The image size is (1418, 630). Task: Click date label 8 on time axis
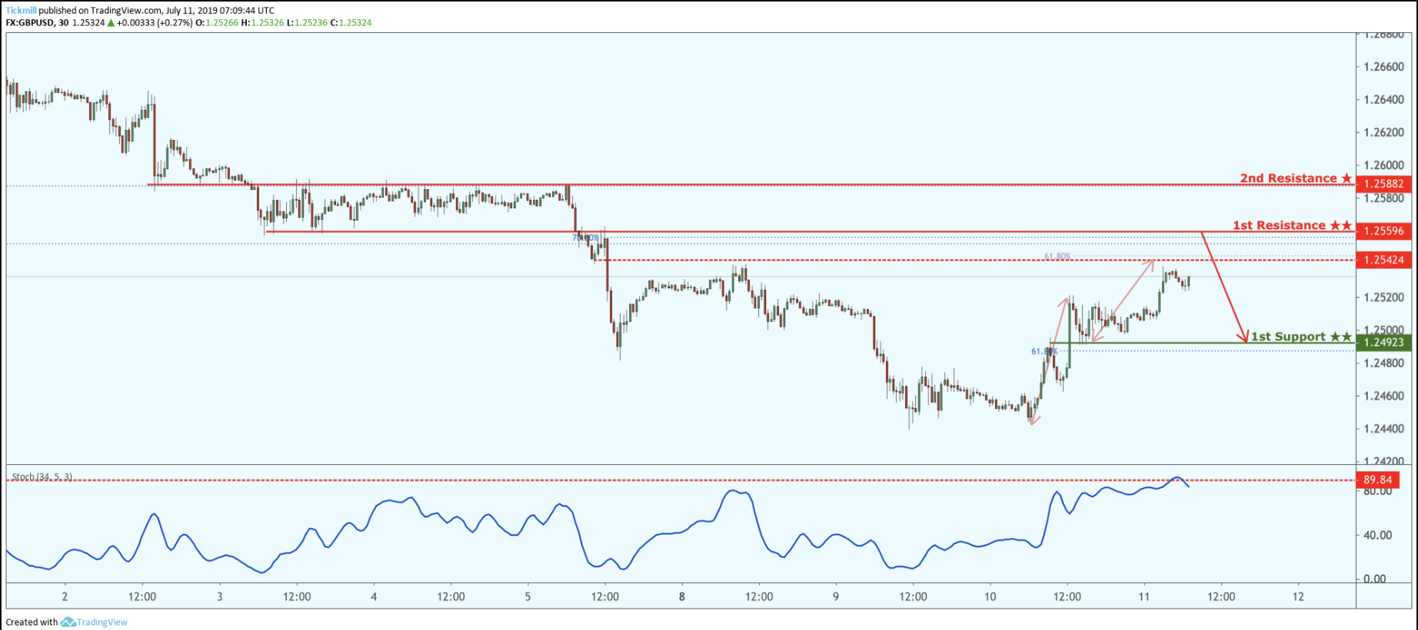pyautogui.click(x=681, y=597)
